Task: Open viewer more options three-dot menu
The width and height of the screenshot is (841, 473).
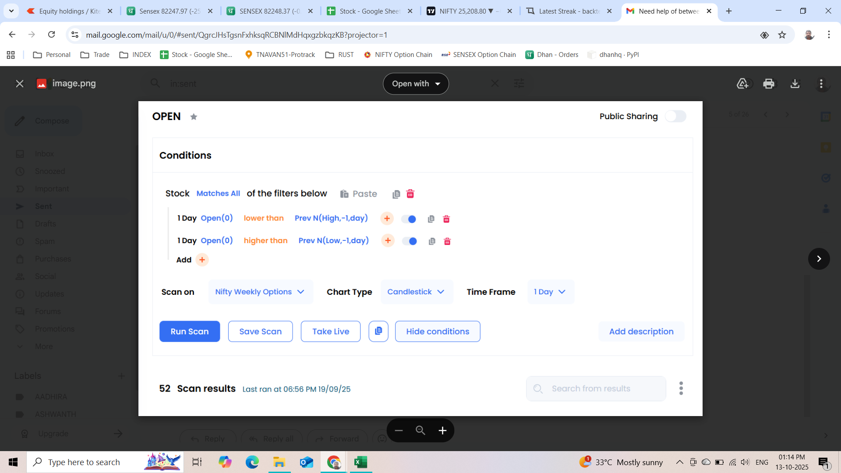Action: click(821, 84)
